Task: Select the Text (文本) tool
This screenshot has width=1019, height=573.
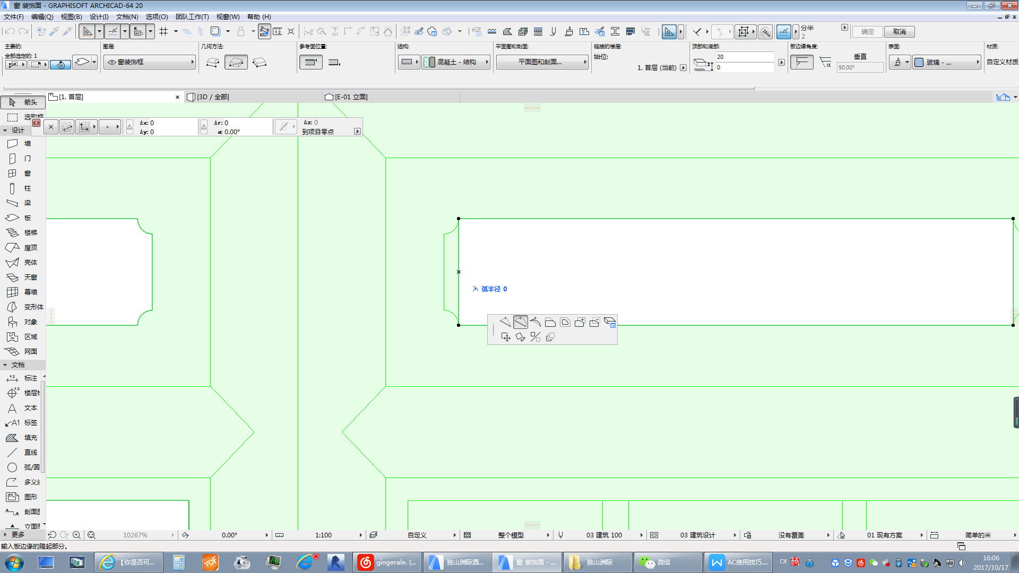Action: pos(21,408)
